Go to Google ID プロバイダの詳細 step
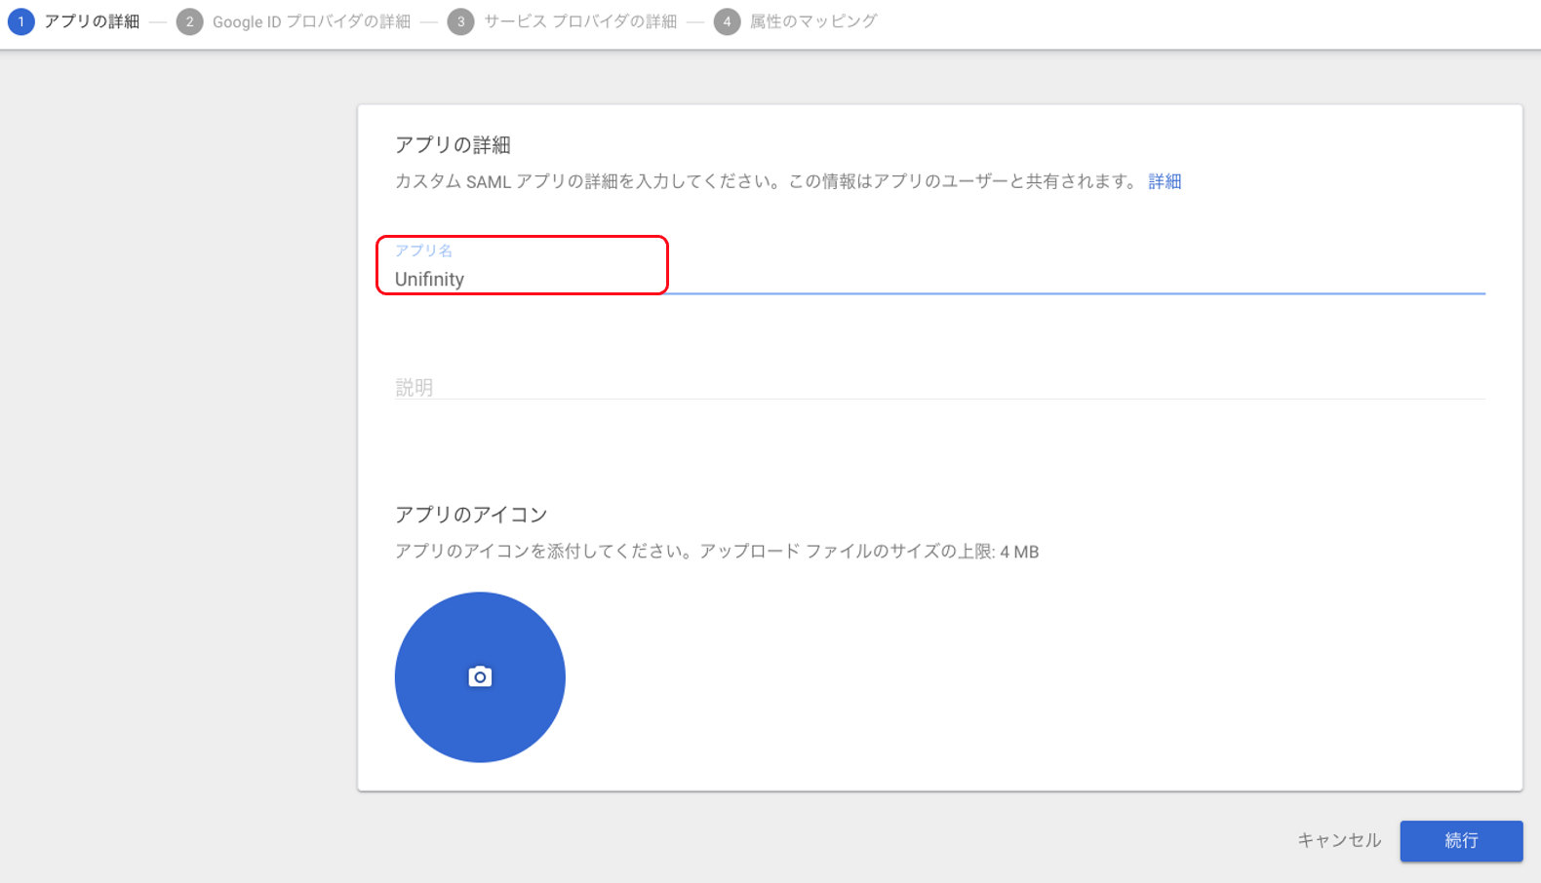The width and height of the screenshot is (1541, 883). (x=311, y=21)
